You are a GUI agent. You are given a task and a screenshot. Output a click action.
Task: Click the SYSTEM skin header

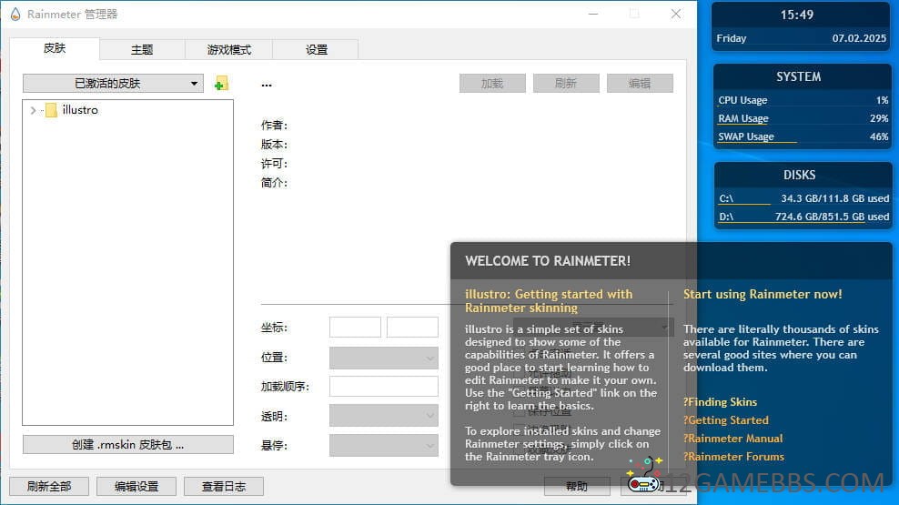coord(799,76)
